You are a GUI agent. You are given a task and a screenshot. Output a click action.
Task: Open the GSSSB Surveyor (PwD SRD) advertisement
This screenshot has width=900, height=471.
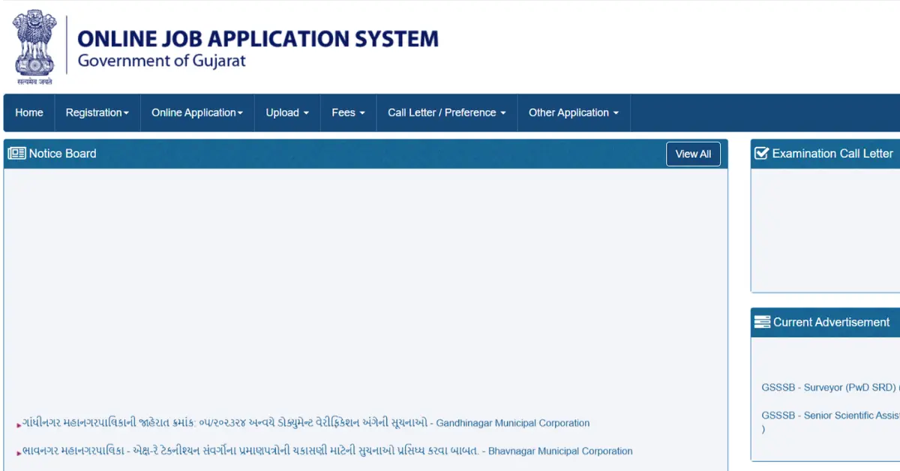(830, 388)
